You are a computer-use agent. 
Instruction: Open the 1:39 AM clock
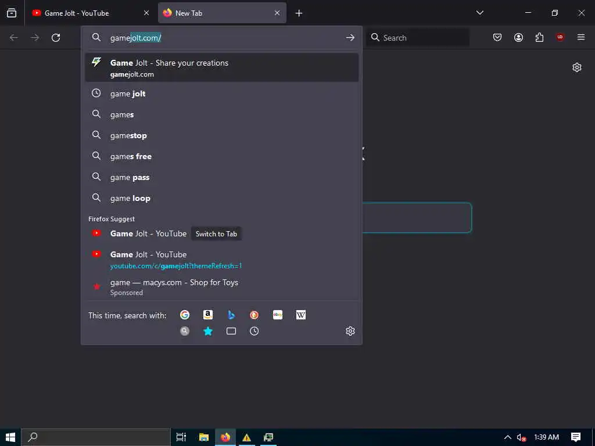tap(546, 437)
